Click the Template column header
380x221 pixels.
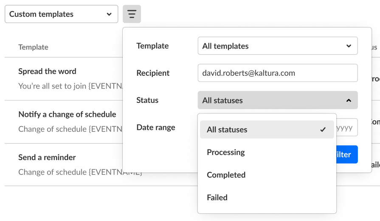[x=33, y=47]
